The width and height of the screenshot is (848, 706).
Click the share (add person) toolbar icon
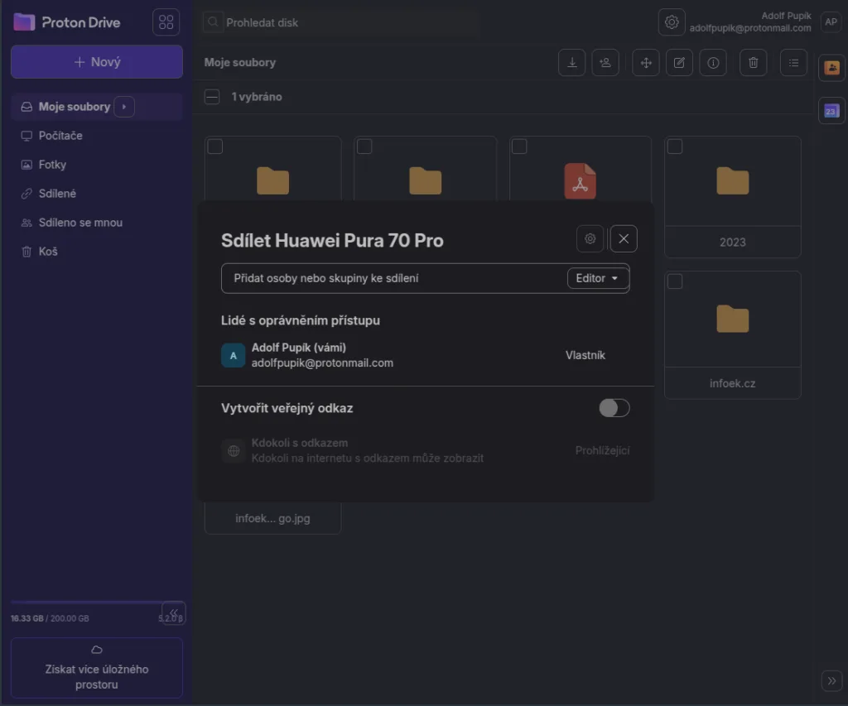click(605, 63)
